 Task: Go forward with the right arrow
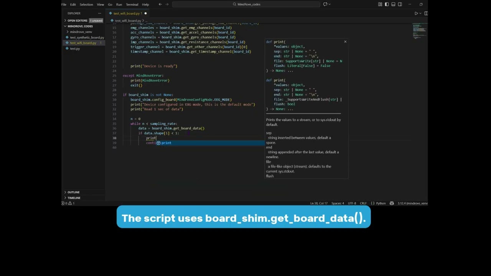pos(167,5)
